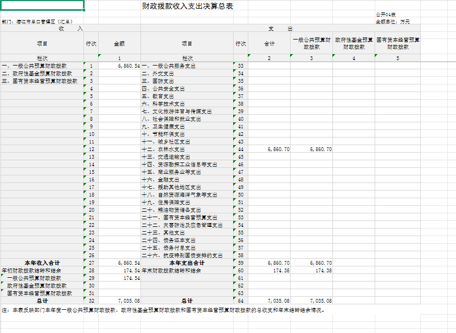Select the 二十六、抗疫特别国债安排的支出 cell
Image resolution: width=456 pixels, height=333 pixels.
click(x=182, y=256)
